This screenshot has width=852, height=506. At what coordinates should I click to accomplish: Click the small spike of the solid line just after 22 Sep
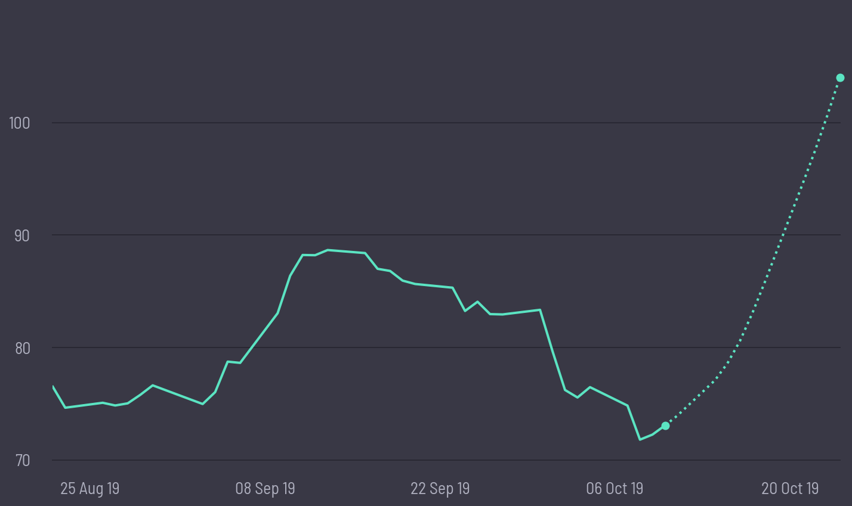(477, 302)
